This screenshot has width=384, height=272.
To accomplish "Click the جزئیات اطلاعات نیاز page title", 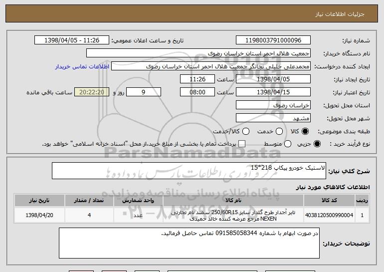I will 340,14.
